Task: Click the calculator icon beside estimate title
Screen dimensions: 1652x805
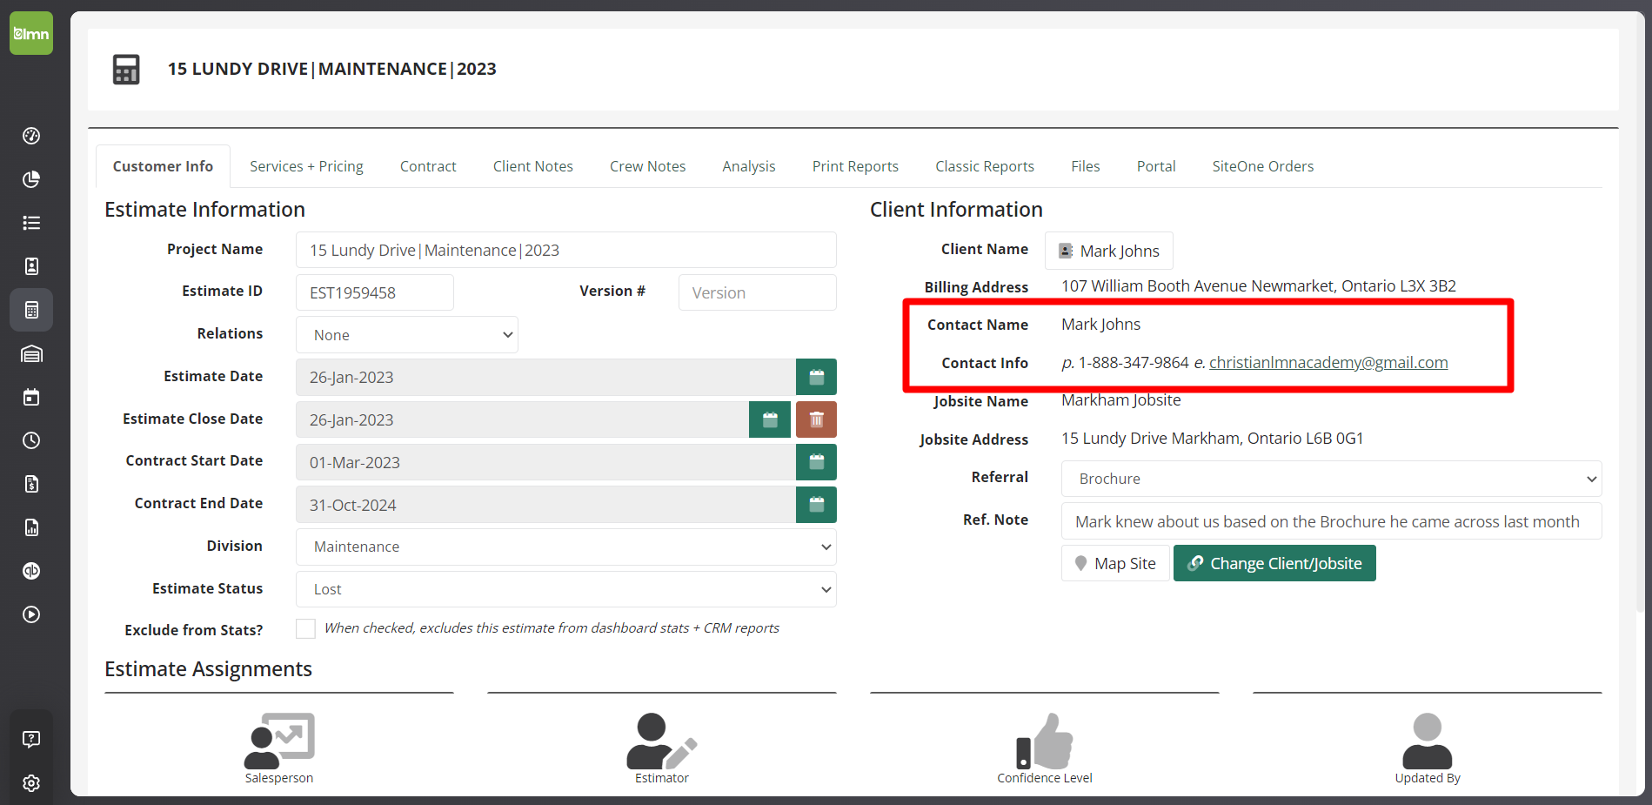Action: tap(126, 70)
